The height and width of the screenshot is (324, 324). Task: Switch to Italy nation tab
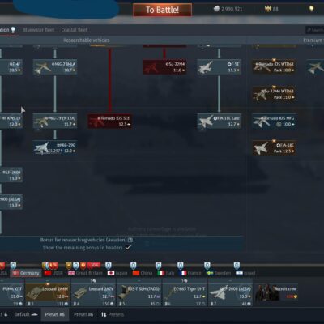[166, 273]
